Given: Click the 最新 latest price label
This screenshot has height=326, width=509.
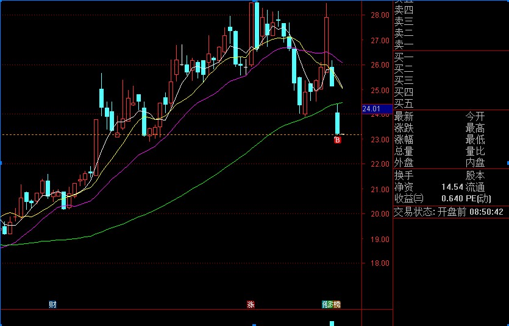Looking at the screenshot, I should coord(404,117).
